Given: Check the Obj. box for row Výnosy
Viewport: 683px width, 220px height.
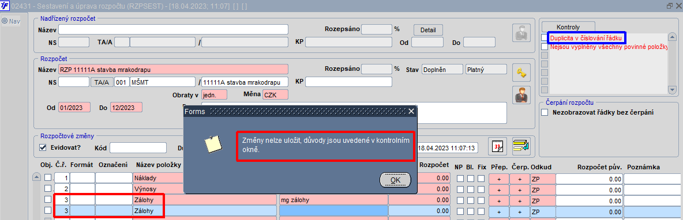Looking at the screenshot, I should (48, 189).
